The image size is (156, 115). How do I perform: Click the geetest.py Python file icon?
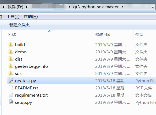(11, 81)
